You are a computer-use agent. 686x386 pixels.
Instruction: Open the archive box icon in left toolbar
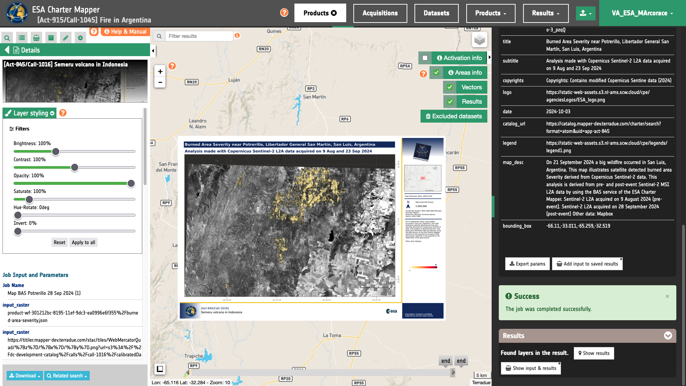click(51, 38)
